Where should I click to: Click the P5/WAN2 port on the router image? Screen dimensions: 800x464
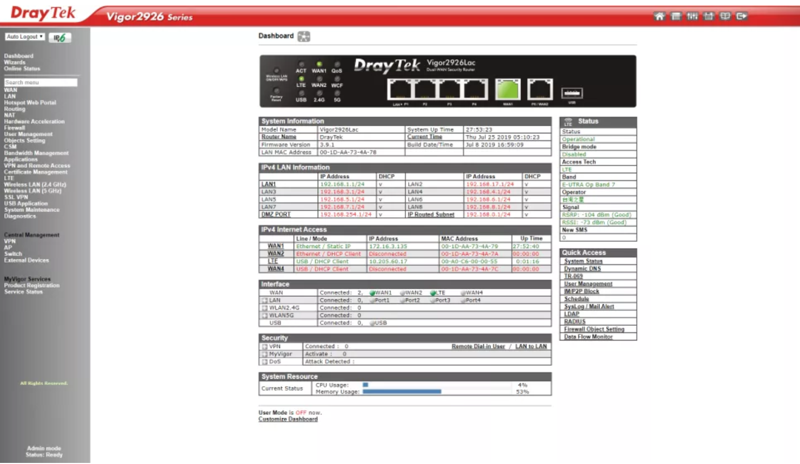pos(539,89)
